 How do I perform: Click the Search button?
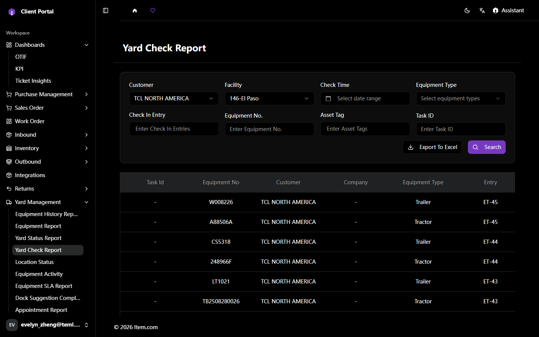[487, 147]
